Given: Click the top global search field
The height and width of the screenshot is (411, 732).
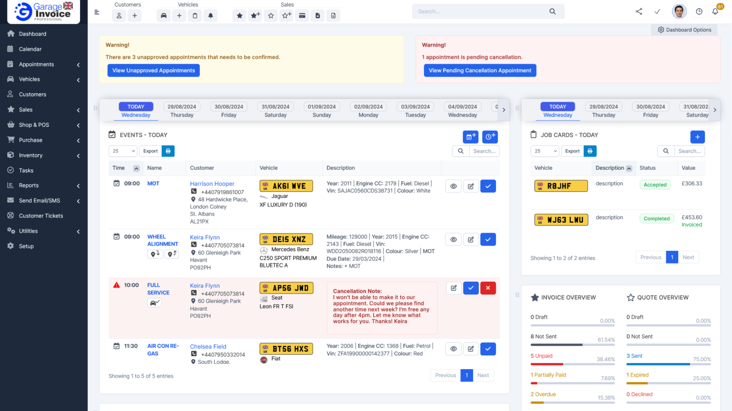Looking at the screenshot, I should click(481, 11).
